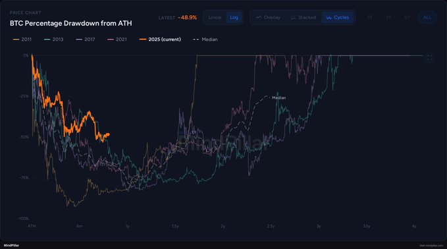Open fullscreen with the chart expand icon
This screenshot has width=447, height=249.
point(429,58)
